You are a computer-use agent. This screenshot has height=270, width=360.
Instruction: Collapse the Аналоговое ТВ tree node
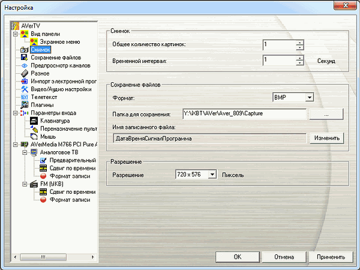coord(25,152)
